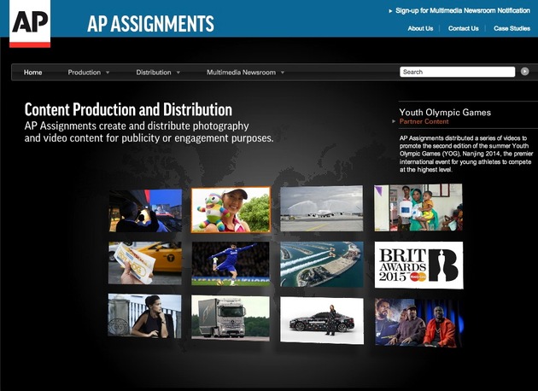The image size is (538, 391).
Task: Expand the Multimedia Newsroom menu
Action: 245,73
